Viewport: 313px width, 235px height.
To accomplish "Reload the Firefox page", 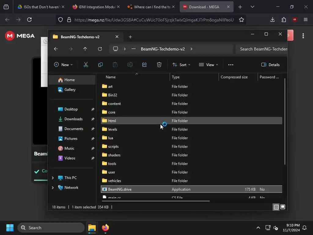I will point(29,20).
